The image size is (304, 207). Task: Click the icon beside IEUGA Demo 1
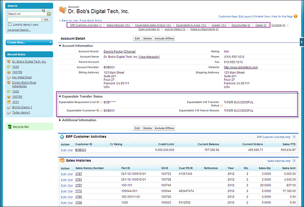(9, 107)
